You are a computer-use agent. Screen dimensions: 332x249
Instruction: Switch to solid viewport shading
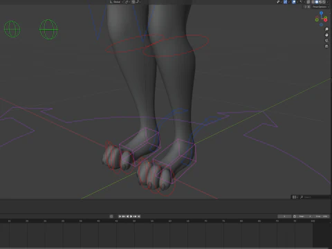click(x=317, y=2)
